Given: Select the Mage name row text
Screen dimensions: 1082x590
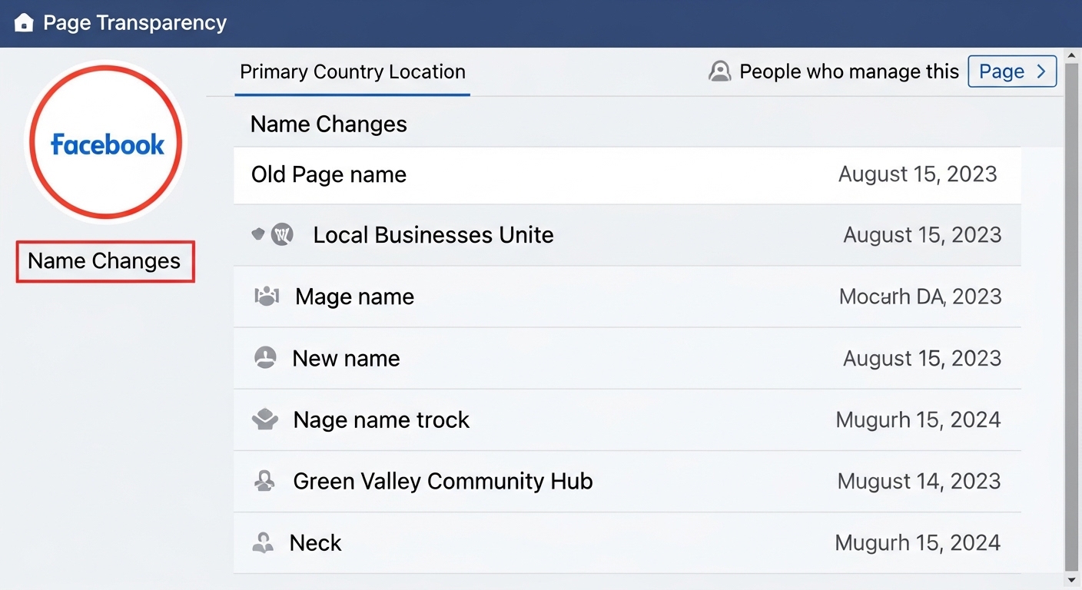Looking at the screenshot, I should pyautogui.click(x=354, y=297).
